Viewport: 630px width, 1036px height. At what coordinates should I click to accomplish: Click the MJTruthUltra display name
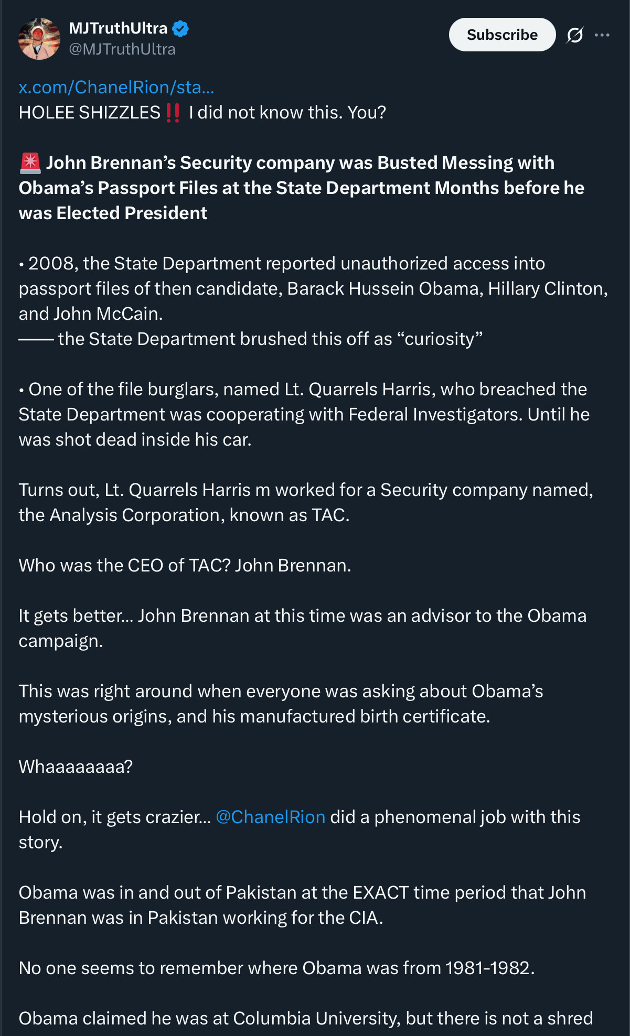118,28
